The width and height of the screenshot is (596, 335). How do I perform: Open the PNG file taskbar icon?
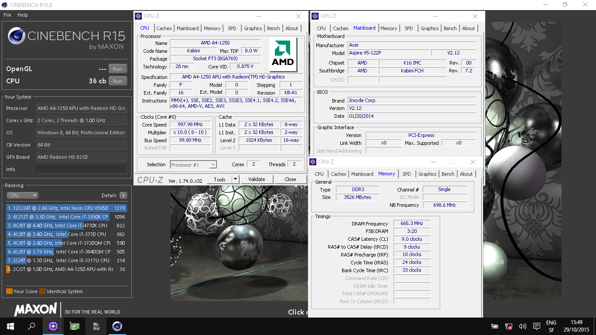(x=96, y=326)
